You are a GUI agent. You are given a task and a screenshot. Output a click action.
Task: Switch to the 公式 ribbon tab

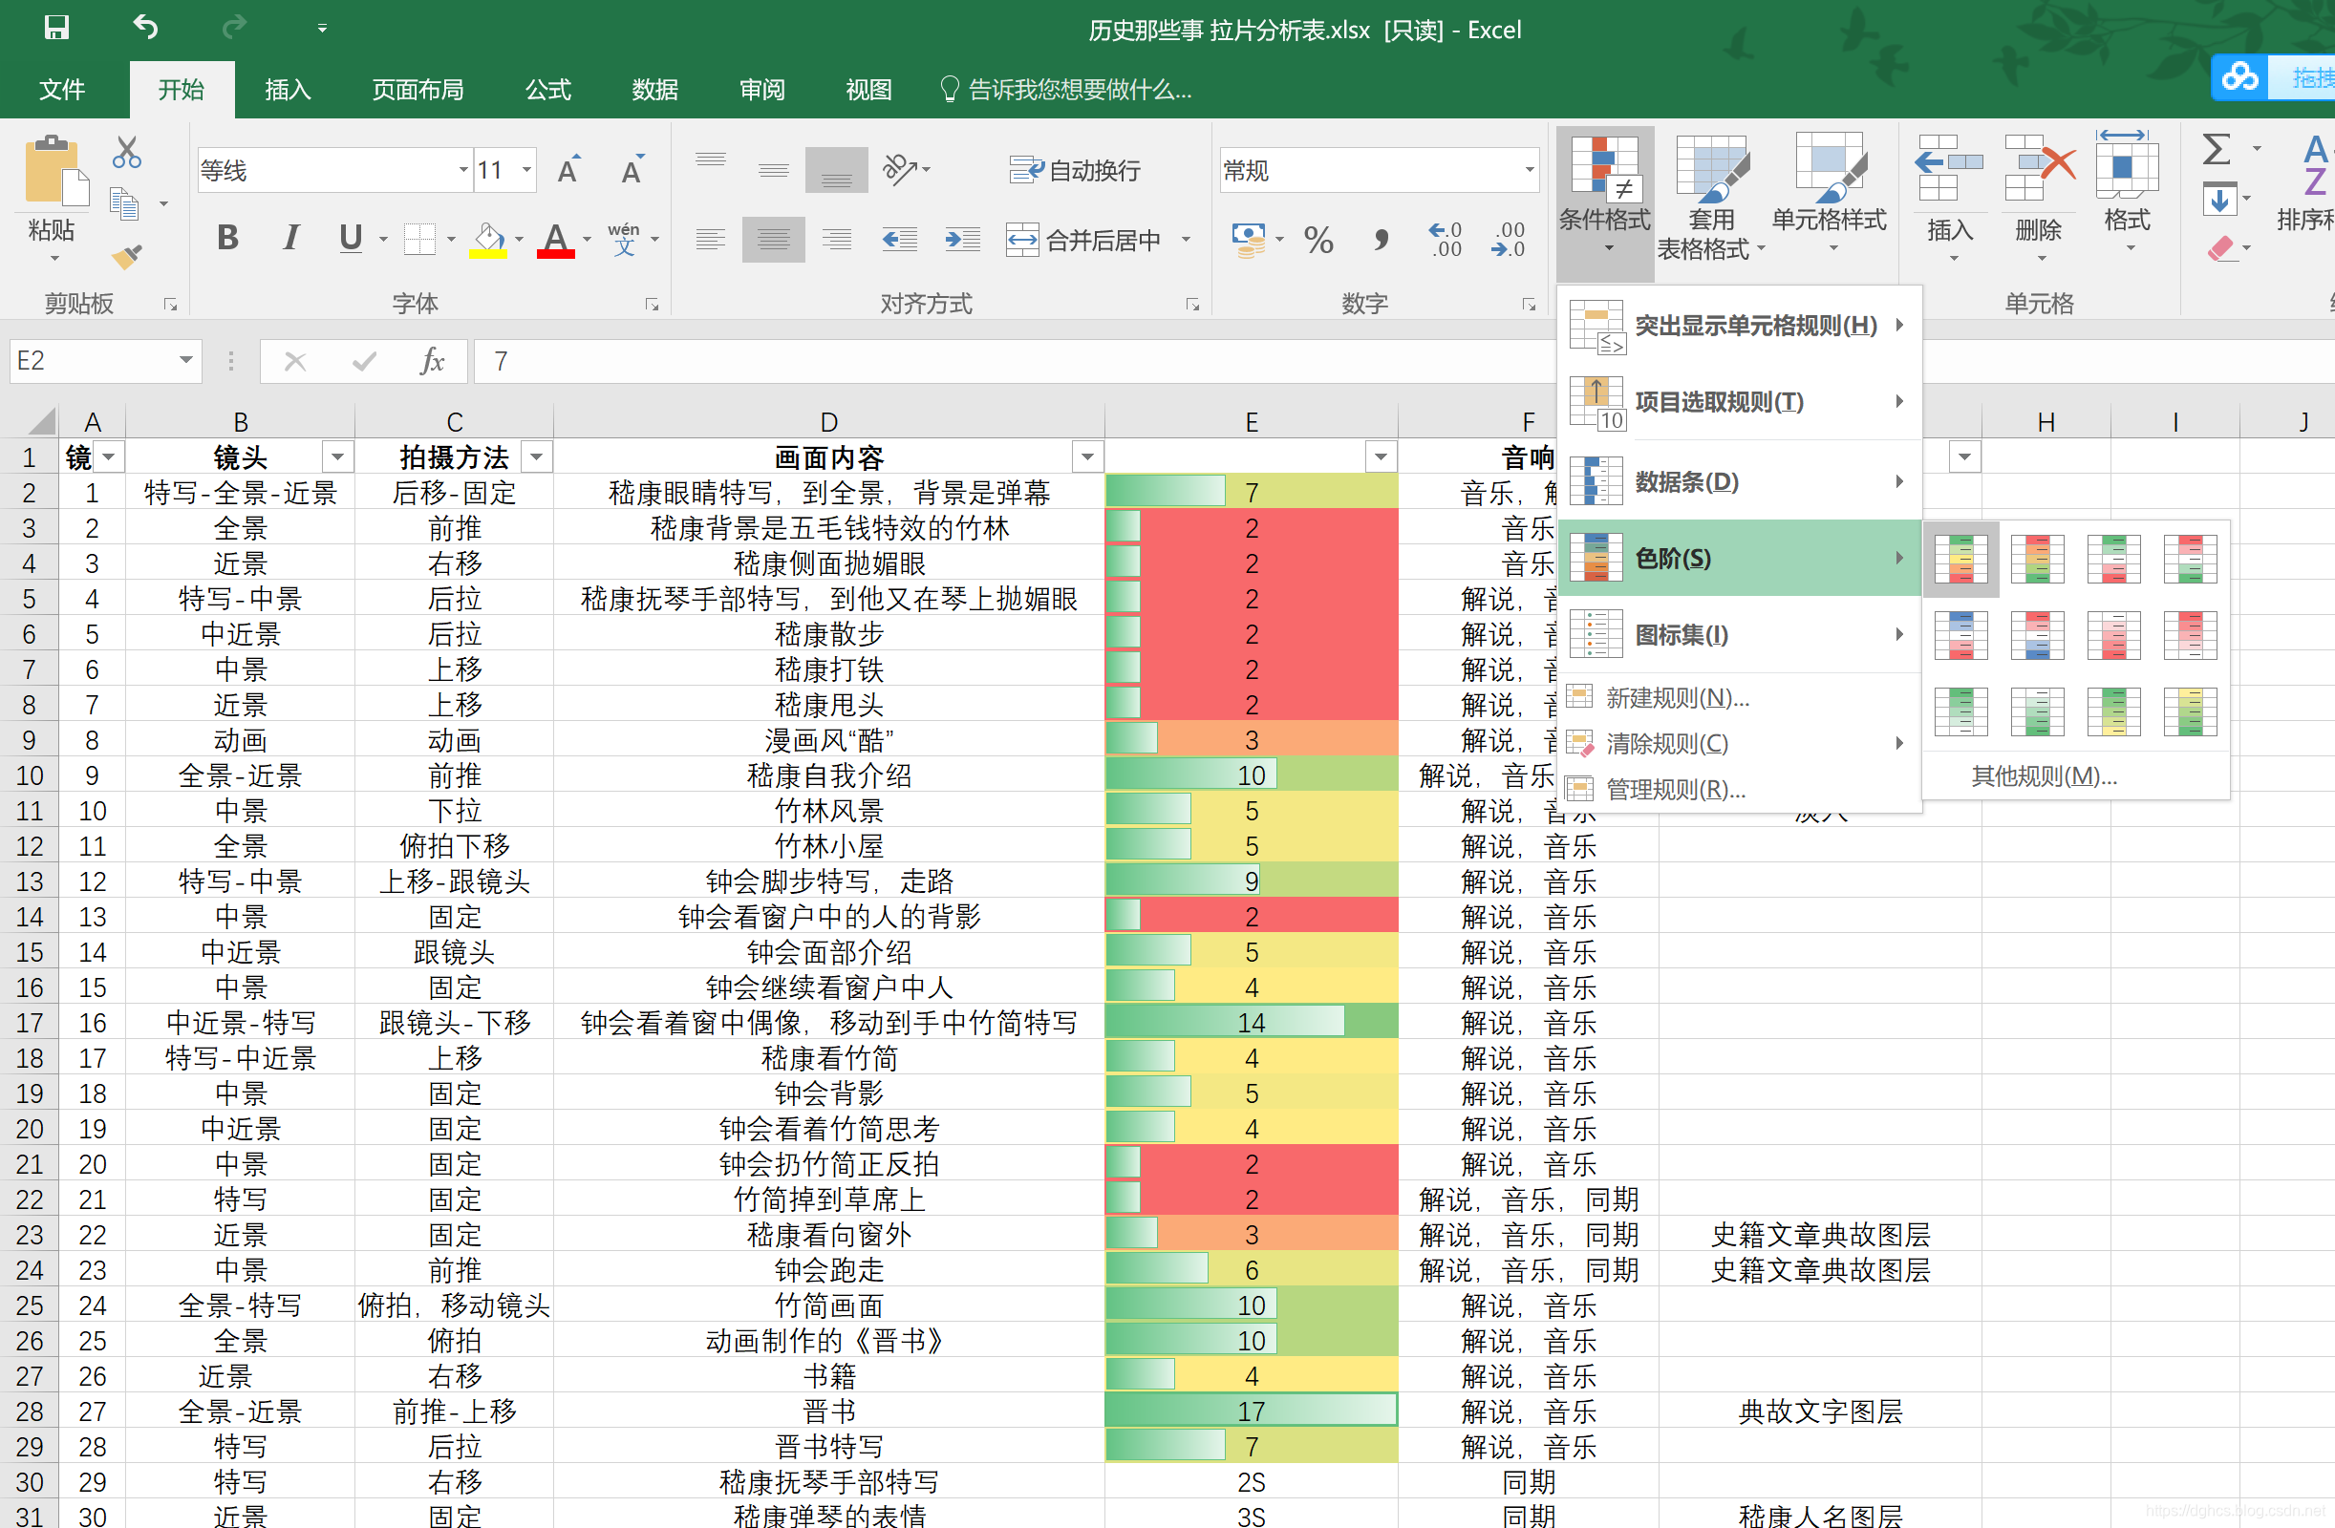pos(547,90)
